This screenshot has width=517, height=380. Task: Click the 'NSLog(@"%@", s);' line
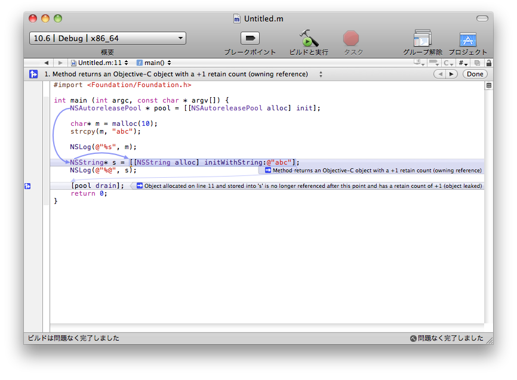pyautogui.click(x=103, y=171)
